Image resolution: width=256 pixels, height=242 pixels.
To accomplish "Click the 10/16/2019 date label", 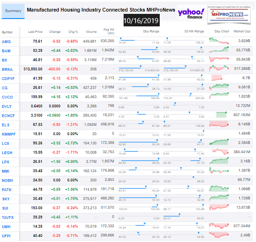I will pyautogui.click(x=141, y=20).
